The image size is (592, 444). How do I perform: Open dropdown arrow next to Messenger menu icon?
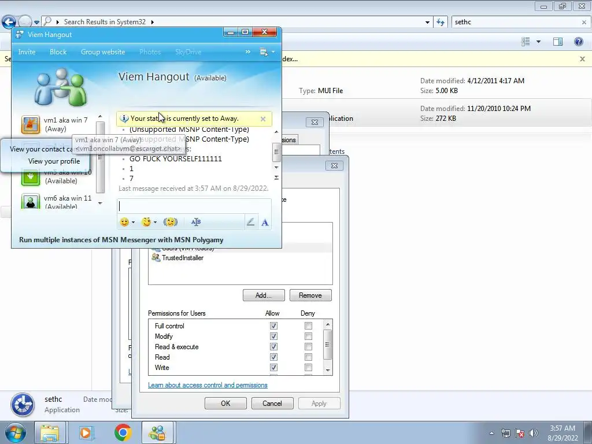[x=273, y=52]
